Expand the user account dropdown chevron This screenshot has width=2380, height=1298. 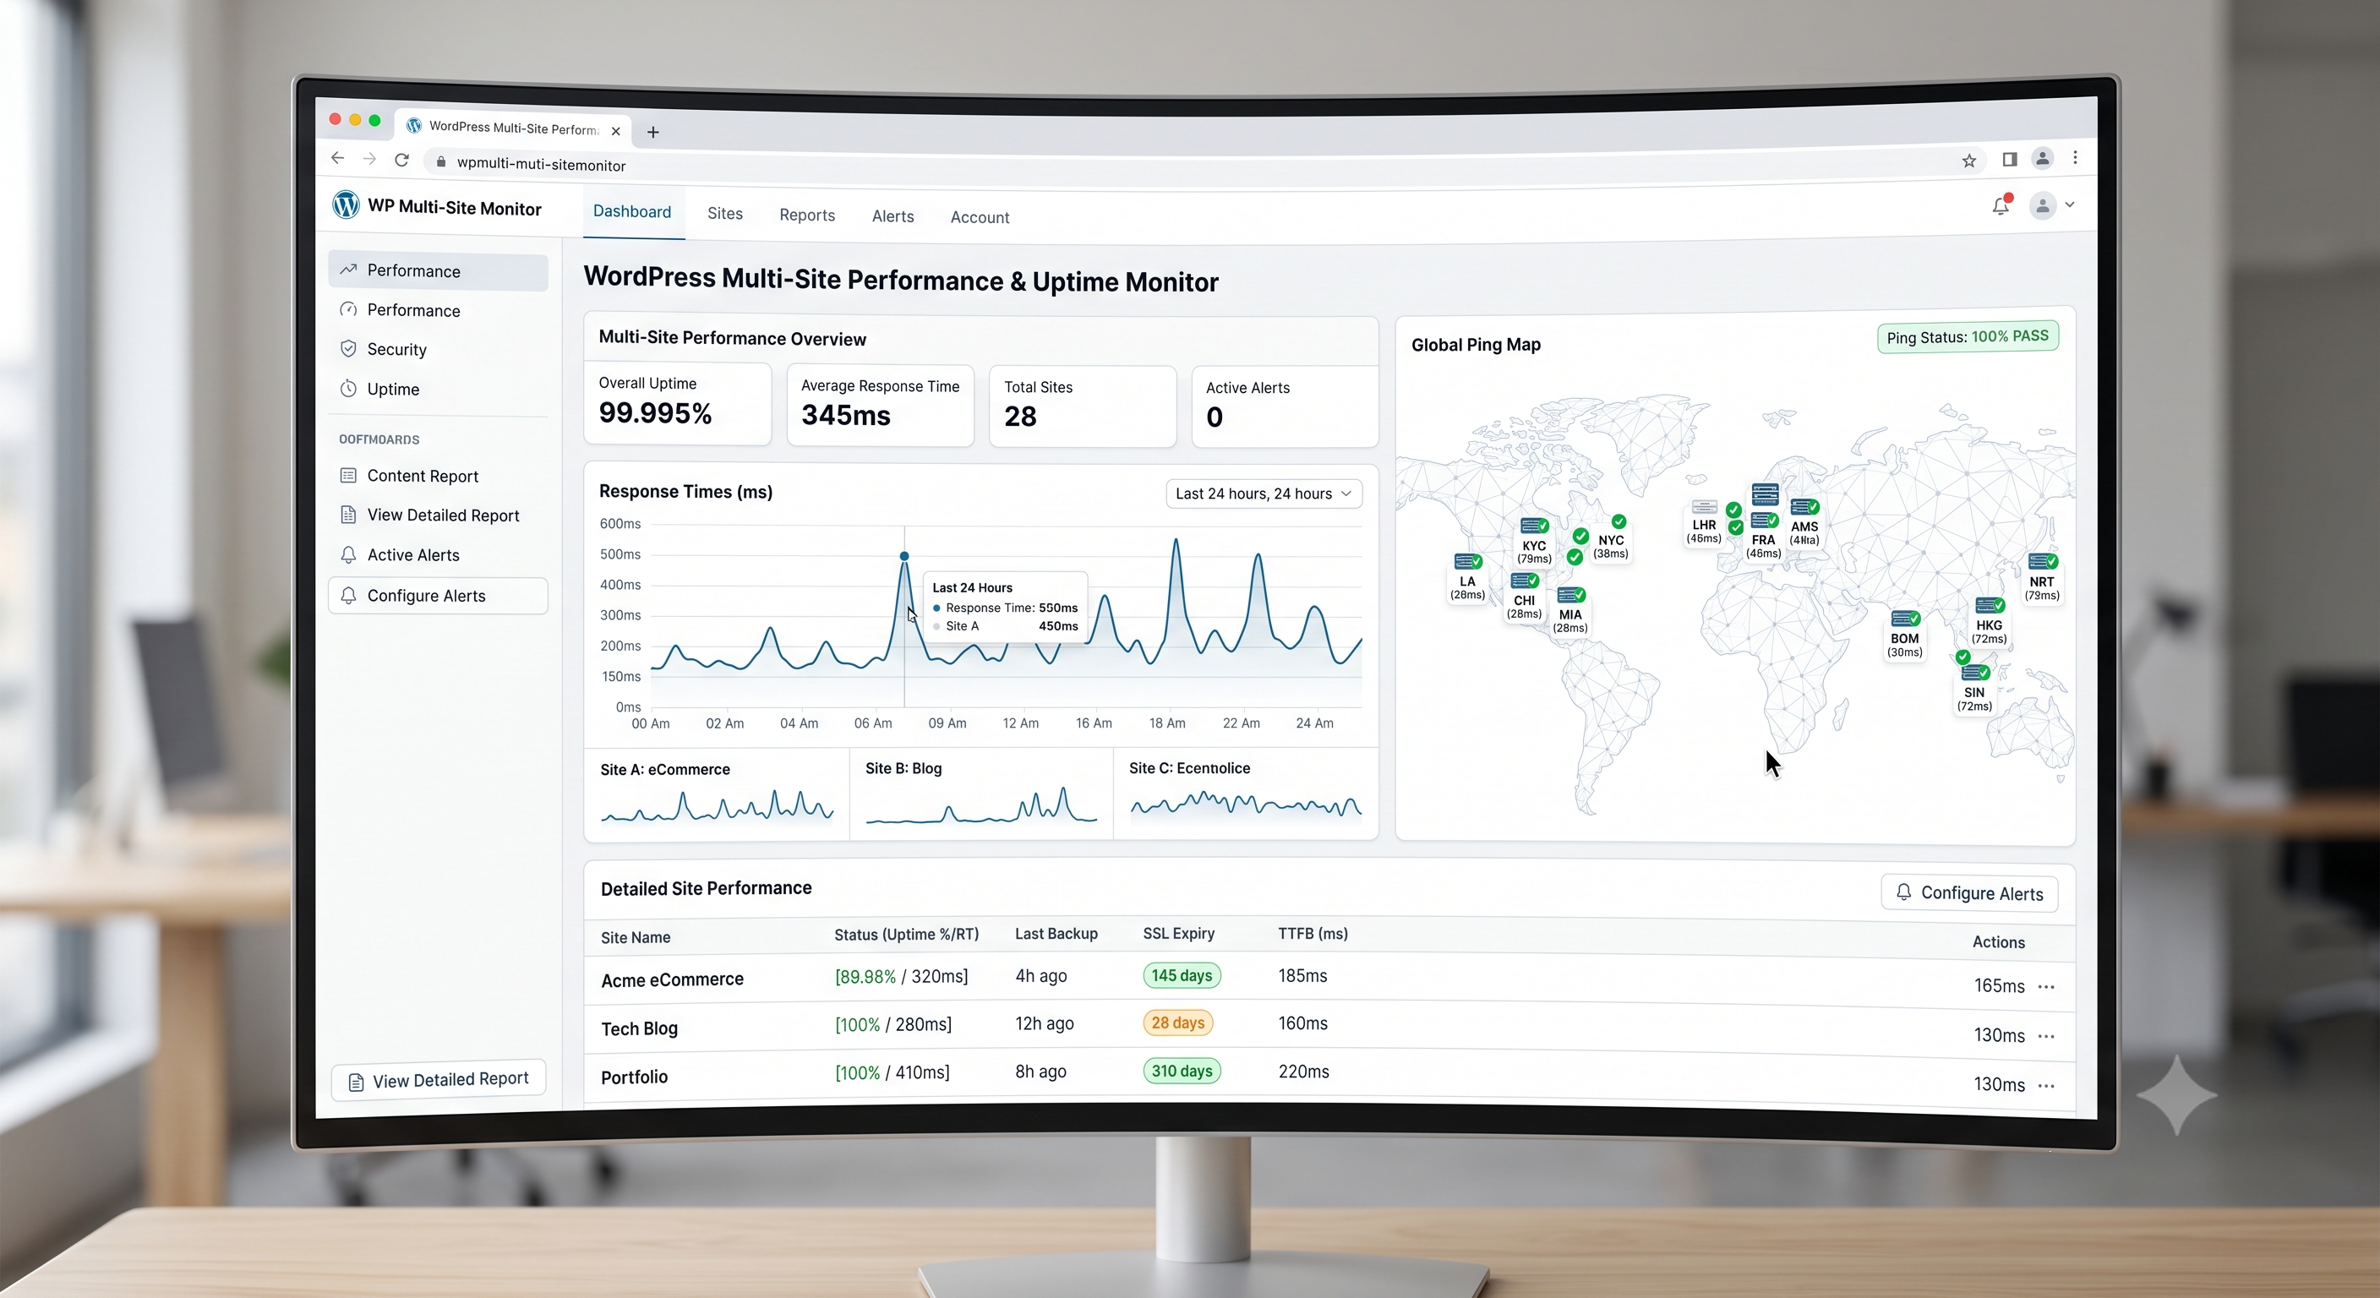tap(2070, 205)
